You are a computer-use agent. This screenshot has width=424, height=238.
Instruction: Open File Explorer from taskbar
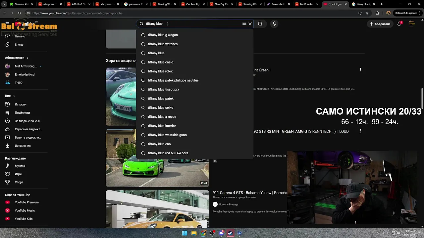click(194, 233)
